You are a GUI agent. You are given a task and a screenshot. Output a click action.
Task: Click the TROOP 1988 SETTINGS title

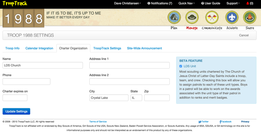tap(30, 35)
